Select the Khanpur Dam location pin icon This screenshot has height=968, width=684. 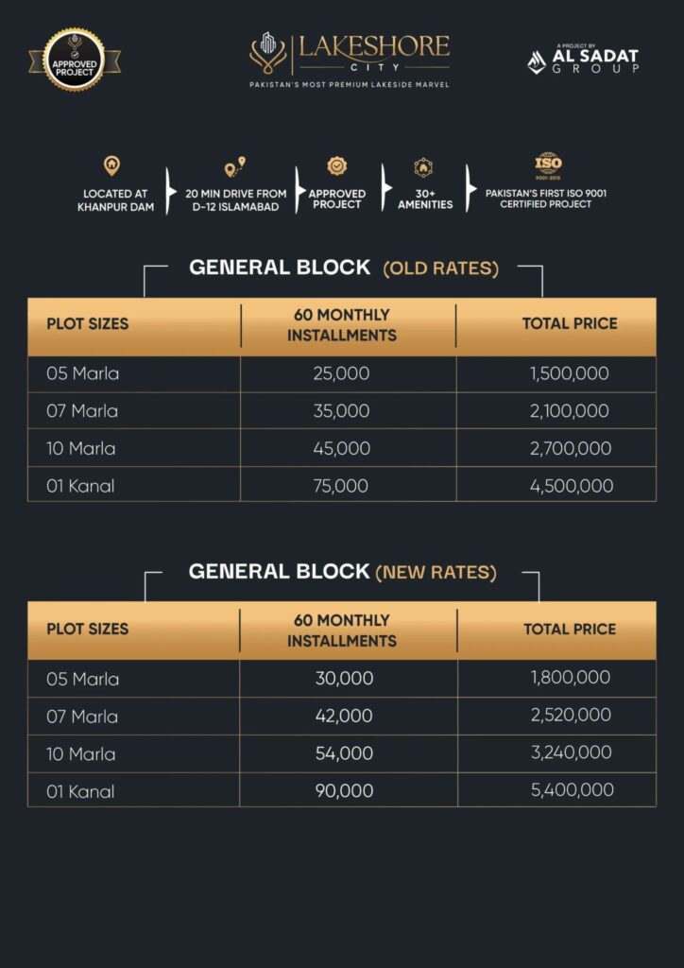pos(111,165)
